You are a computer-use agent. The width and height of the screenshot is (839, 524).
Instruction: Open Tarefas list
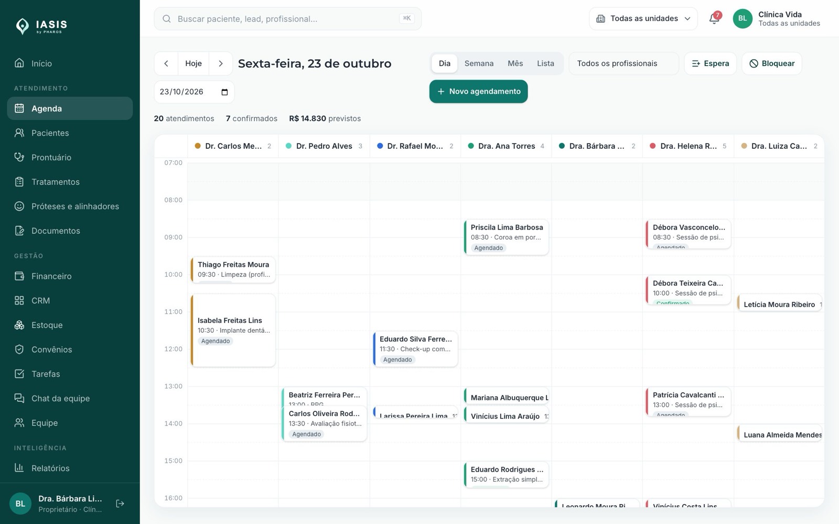click(70, 374)
